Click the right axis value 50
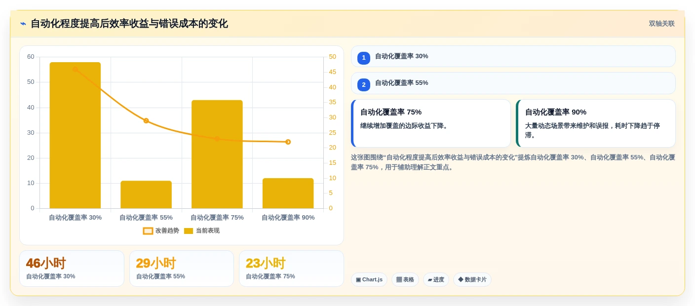This screenshot has height=306, width=695. tap(333, 57)
